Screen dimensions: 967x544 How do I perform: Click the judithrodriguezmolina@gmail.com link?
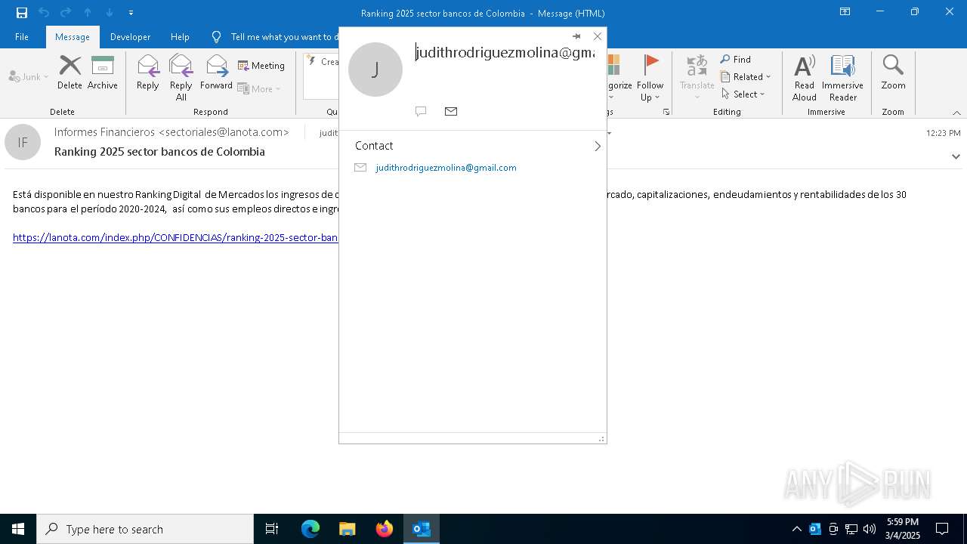[x=446, y=168]
